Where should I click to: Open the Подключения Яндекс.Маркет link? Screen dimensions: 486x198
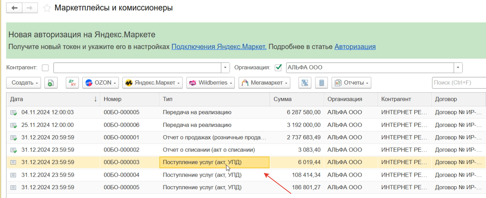[219, 47]
